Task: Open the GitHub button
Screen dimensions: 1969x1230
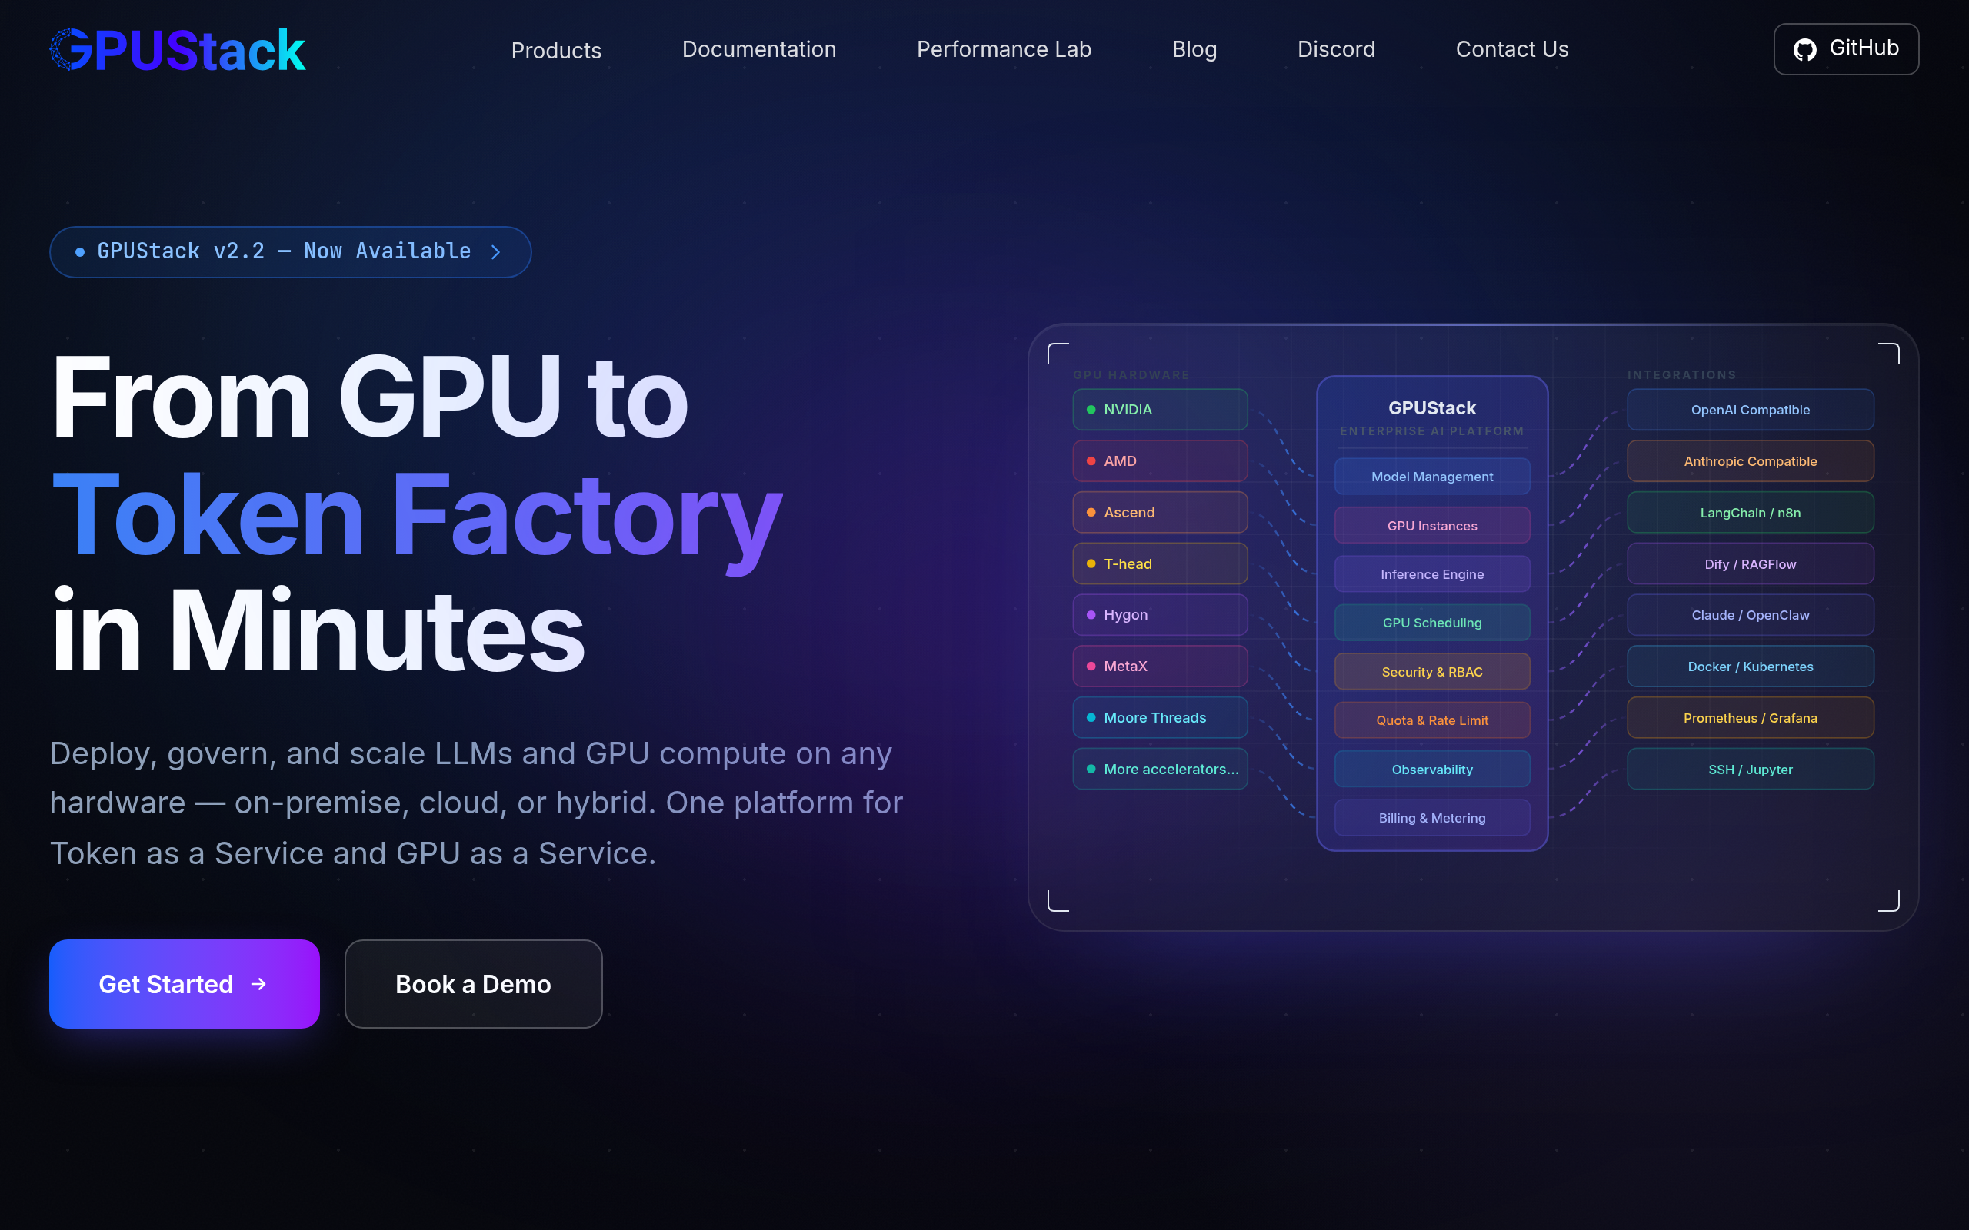Action: (x=1845, y=48)
